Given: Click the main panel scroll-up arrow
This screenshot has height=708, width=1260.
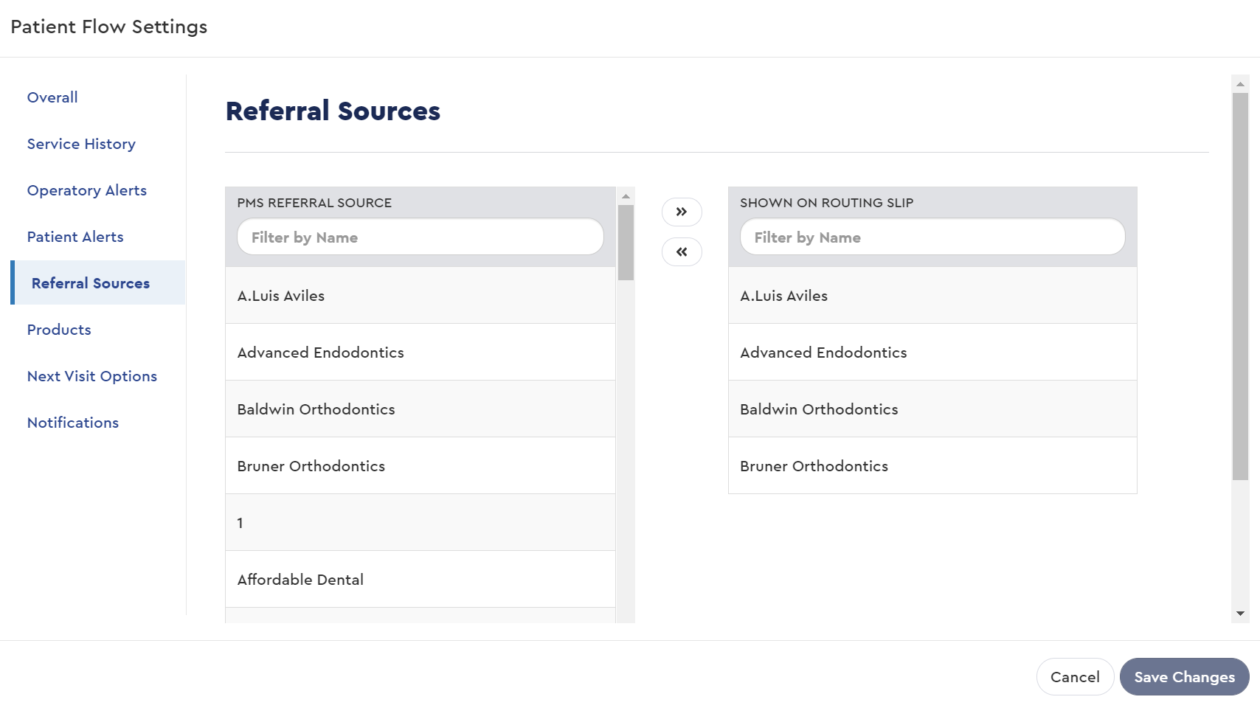Looking at the screenshot, I should point(1240,84).
